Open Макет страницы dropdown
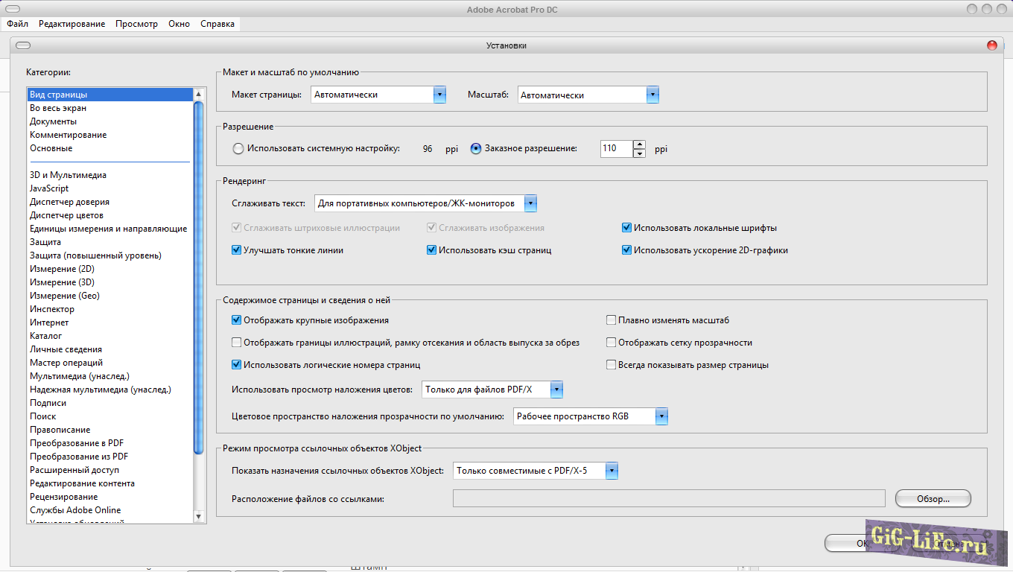 coord(439,95)
